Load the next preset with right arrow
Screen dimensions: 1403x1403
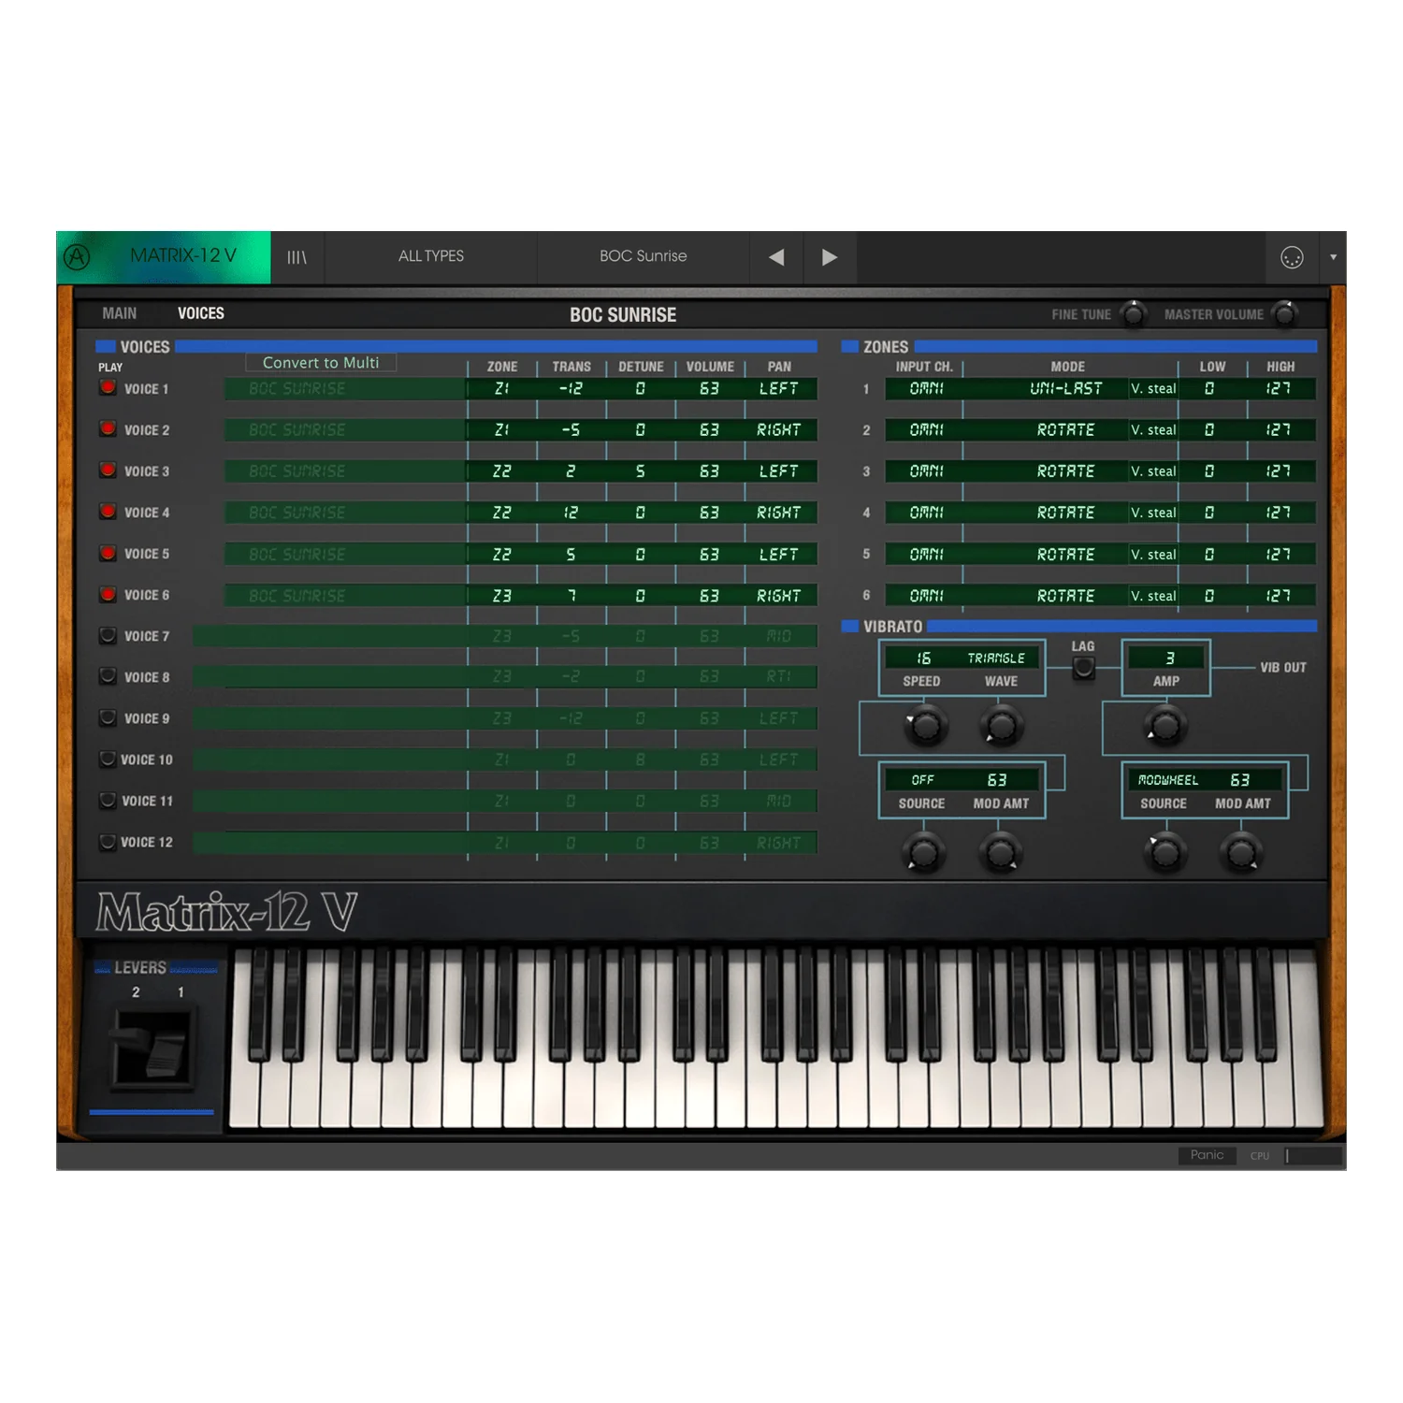[830, 257]
